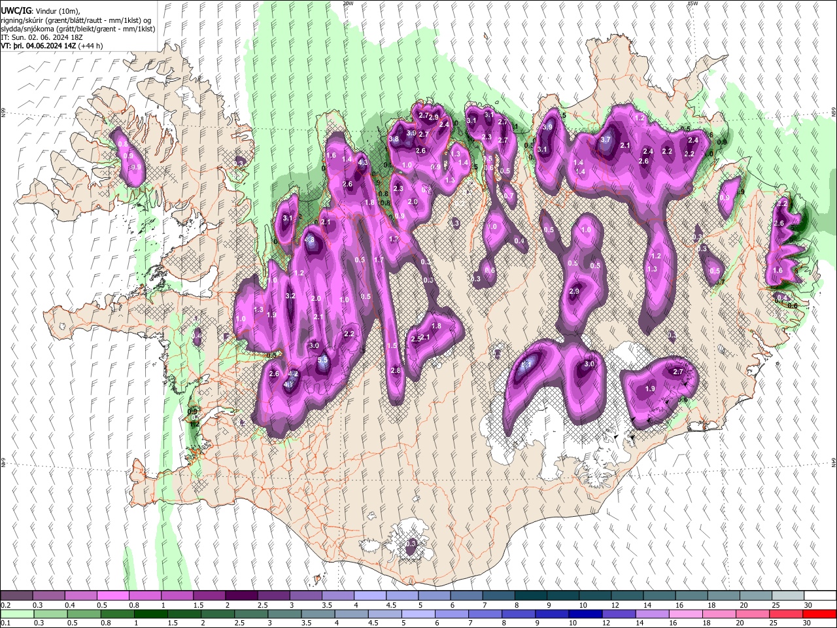
Task: Click the bold UWC/IG title text
Action: (15, 10)
